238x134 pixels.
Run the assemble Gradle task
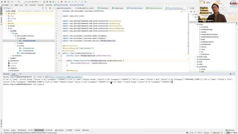pos(205,27)
